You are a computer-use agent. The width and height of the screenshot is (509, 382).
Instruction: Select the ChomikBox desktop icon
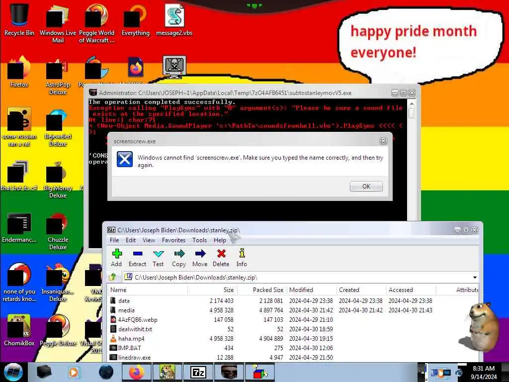[19, 330]
